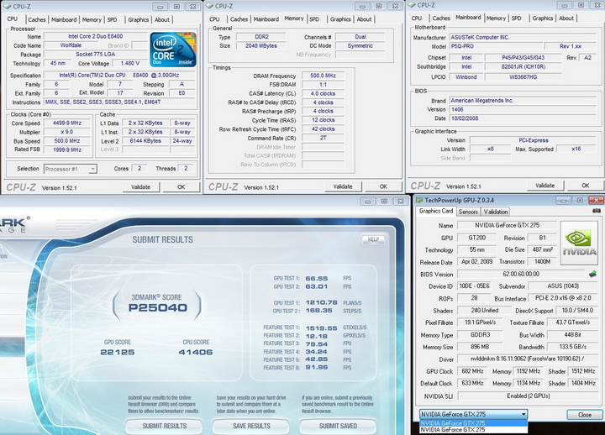605x435 pixels.
Task: Click Command Rate 2T value
Action: (323, 138)
